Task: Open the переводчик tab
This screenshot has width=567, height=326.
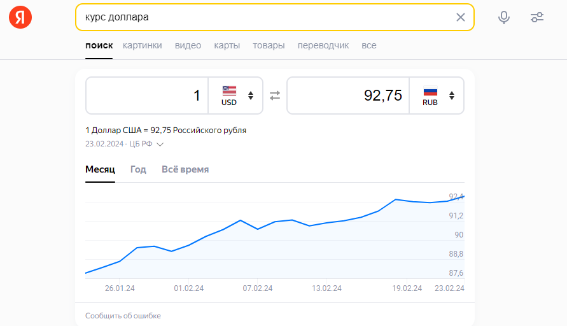Action: tap(323, 45)
